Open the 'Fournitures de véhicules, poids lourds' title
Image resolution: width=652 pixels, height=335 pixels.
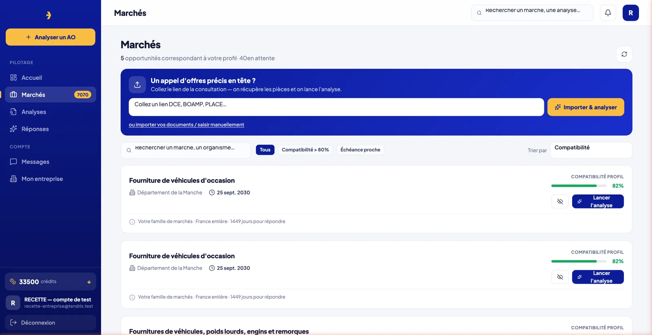219,331
